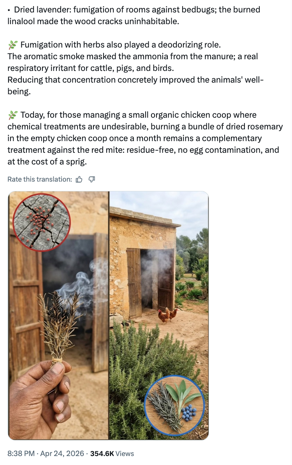
Task: Click herb emoji before 'Fumigation with herbs'
Action: (13, 45)
